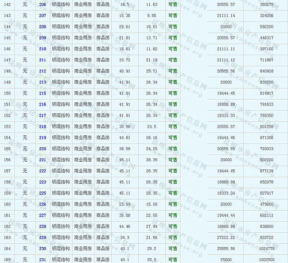Viewport: 288px width, 263px height.
Task: Open room number 230 link
Action: pos(43,249)
